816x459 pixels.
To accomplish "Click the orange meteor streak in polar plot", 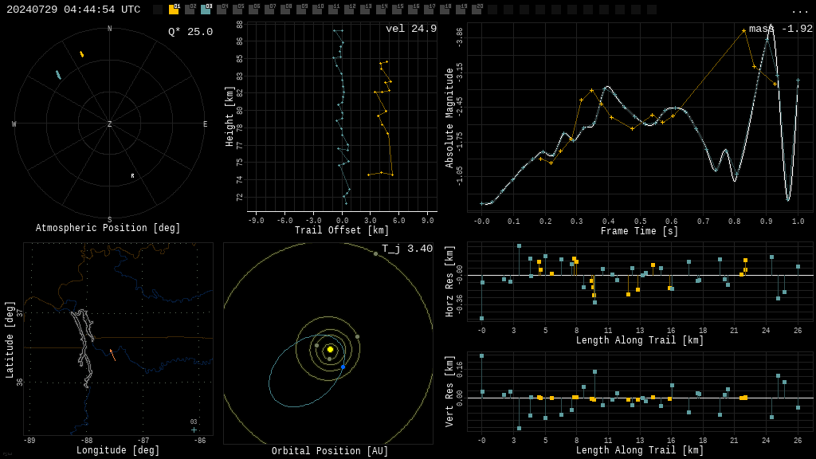I will (x=81, y=54).
